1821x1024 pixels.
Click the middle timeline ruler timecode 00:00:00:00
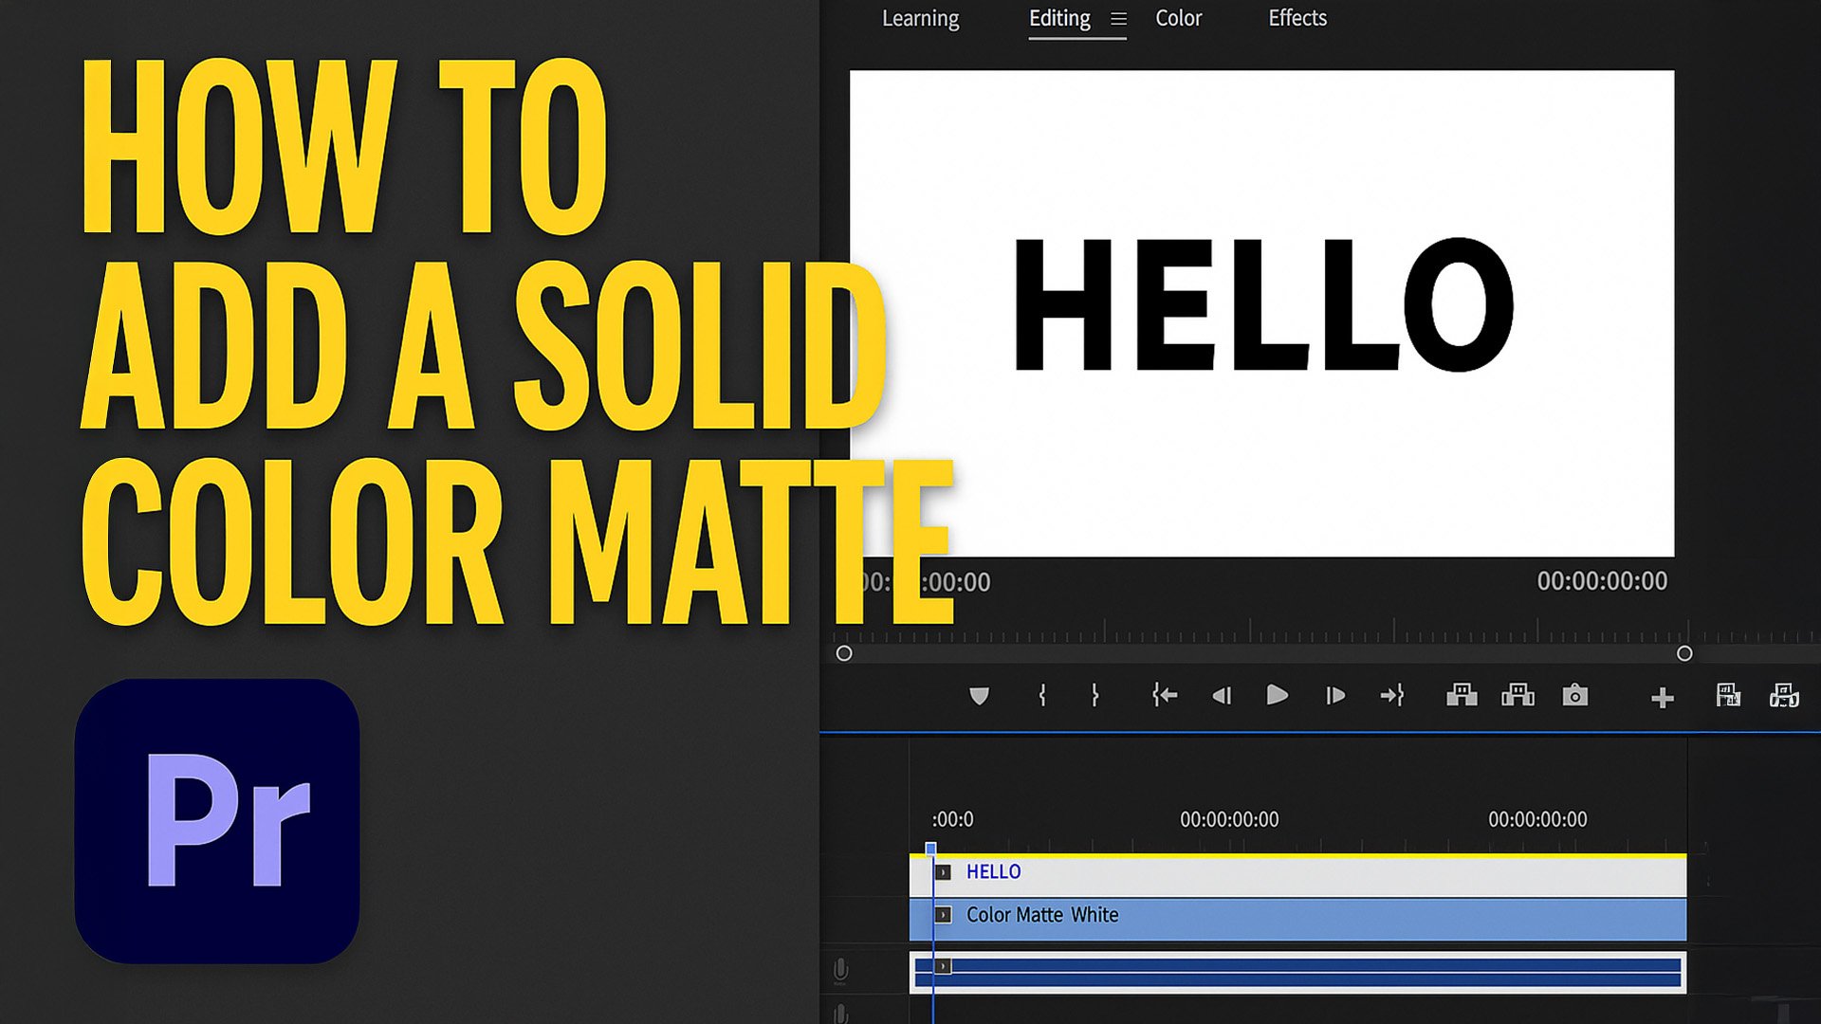(x=1229, y=819)
